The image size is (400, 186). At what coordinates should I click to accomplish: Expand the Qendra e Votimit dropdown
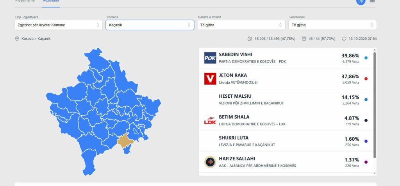point(241,25)
